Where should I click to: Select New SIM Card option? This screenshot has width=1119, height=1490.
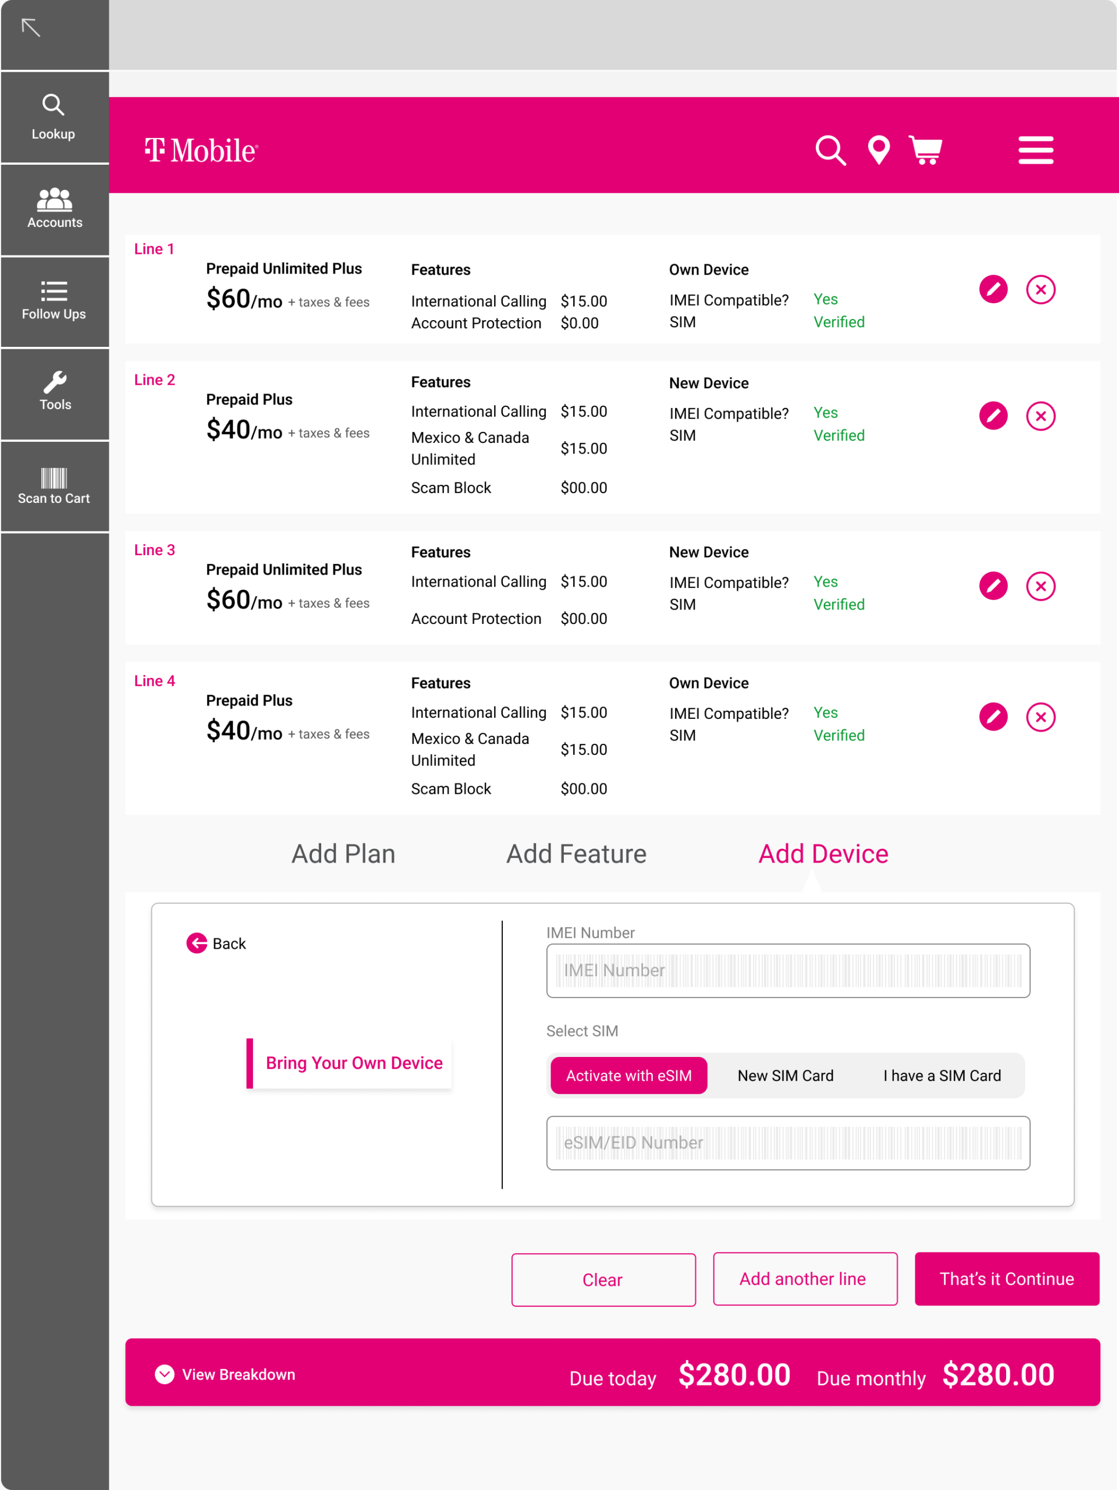pos(785,1076)
